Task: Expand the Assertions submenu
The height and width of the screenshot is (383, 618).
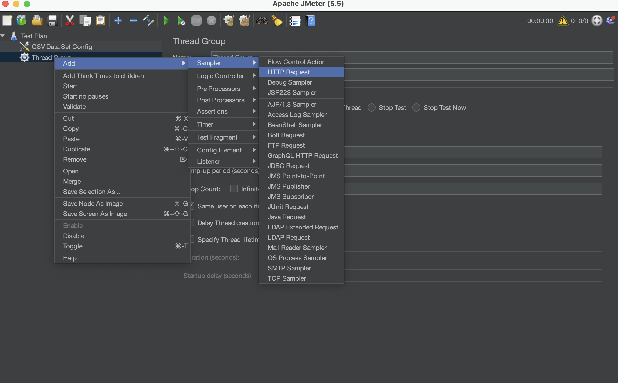Action: [x=223, y=111]
